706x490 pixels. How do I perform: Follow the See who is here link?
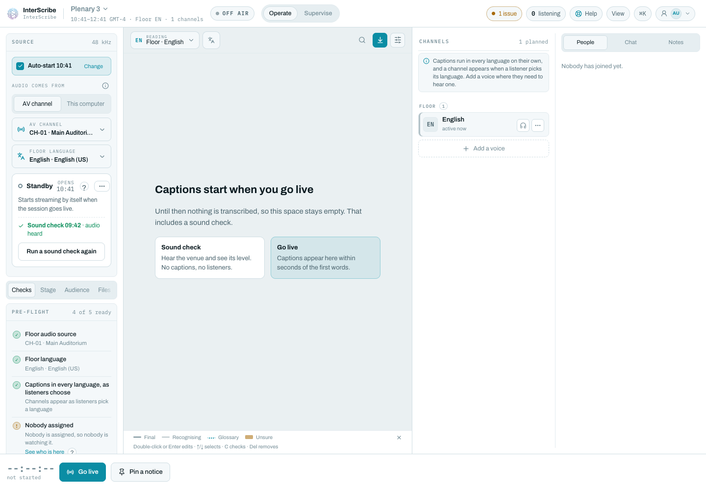pos(45,452)
